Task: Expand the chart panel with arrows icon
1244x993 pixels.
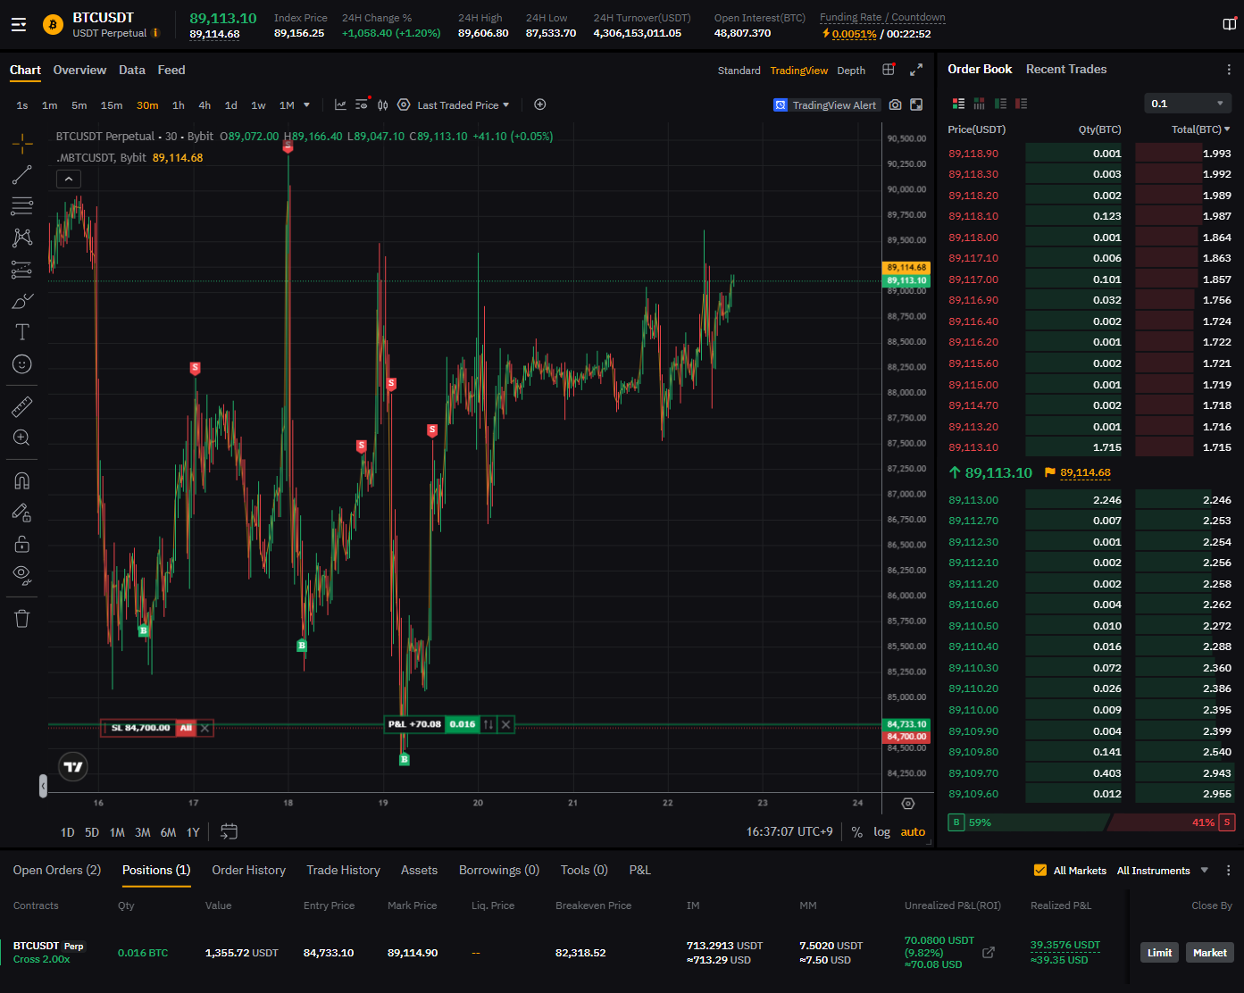Action: tap(916, 70)
